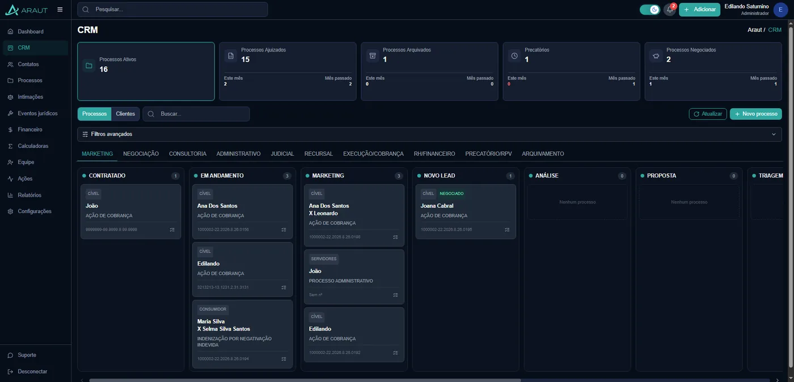
Task: Open the Dashboard sidebar icon
Action: [x=10, y=32]
